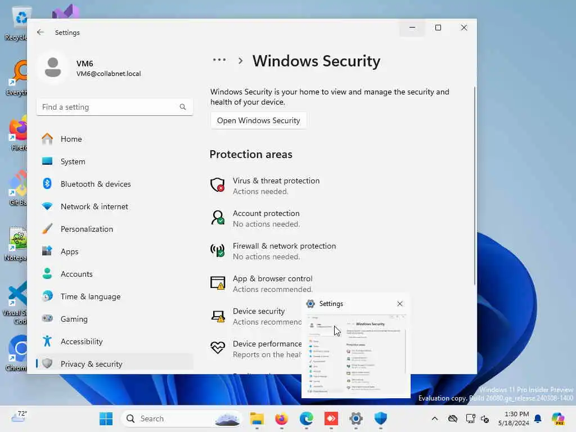Open the weather widget showing 72°

click(19, 417)
